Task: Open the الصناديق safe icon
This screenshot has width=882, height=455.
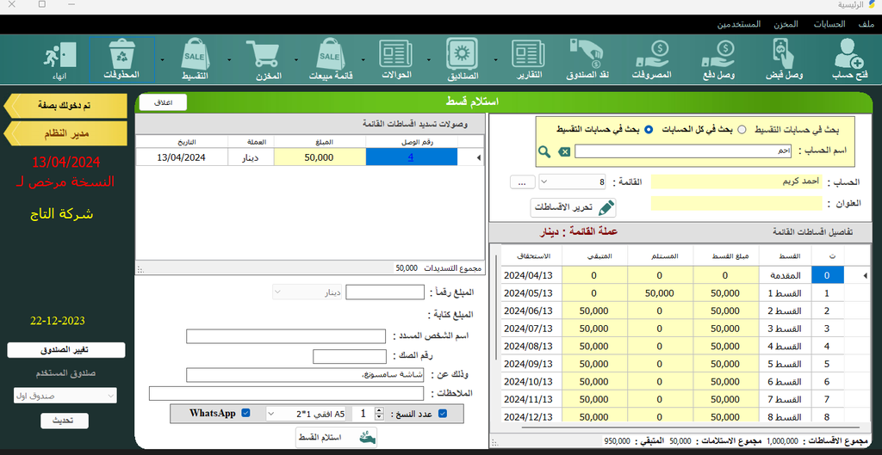Action: tap(463, 59)
